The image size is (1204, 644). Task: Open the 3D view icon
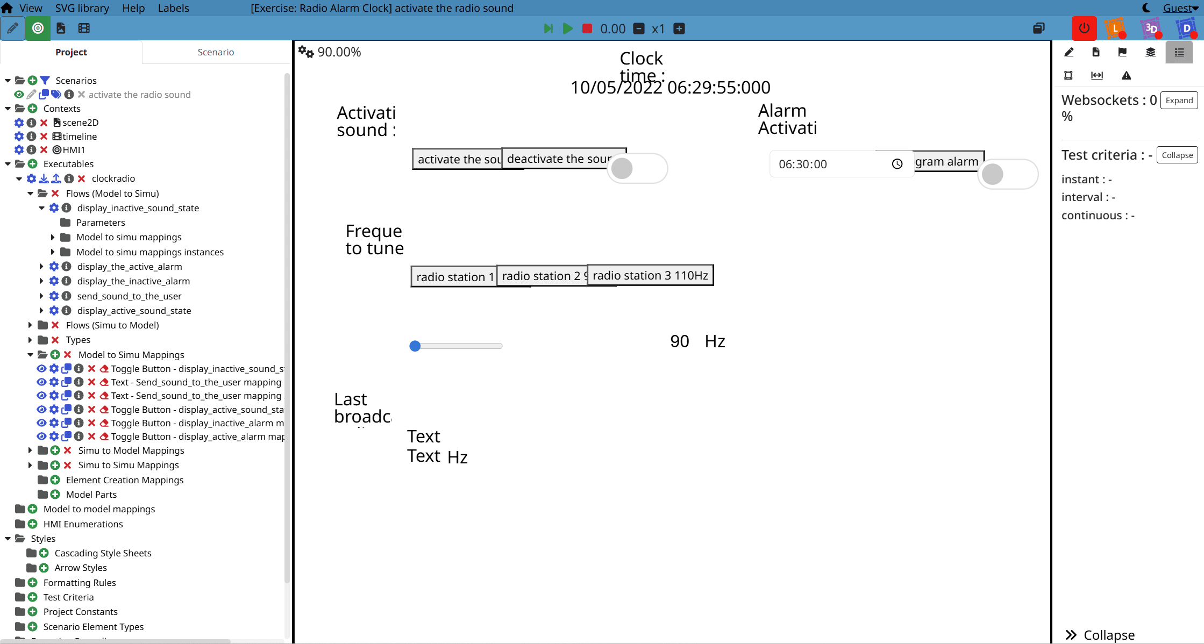(x=1151, y=28)
